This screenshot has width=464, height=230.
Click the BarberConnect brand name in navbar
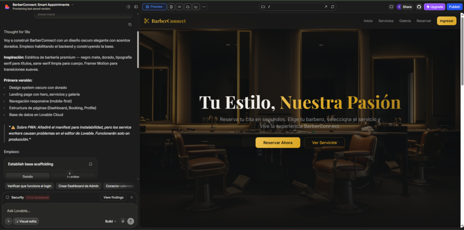tap(169, 21)
